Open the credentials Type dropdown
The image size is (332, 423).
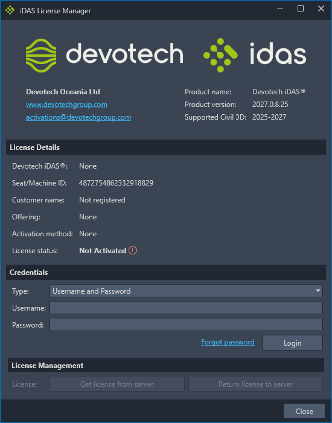pos(186,291)
